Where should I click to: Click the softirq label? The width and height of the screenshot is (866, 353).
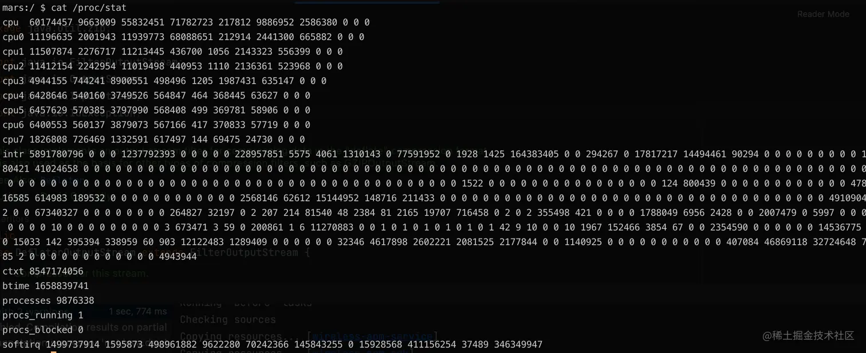coord(21,344)
